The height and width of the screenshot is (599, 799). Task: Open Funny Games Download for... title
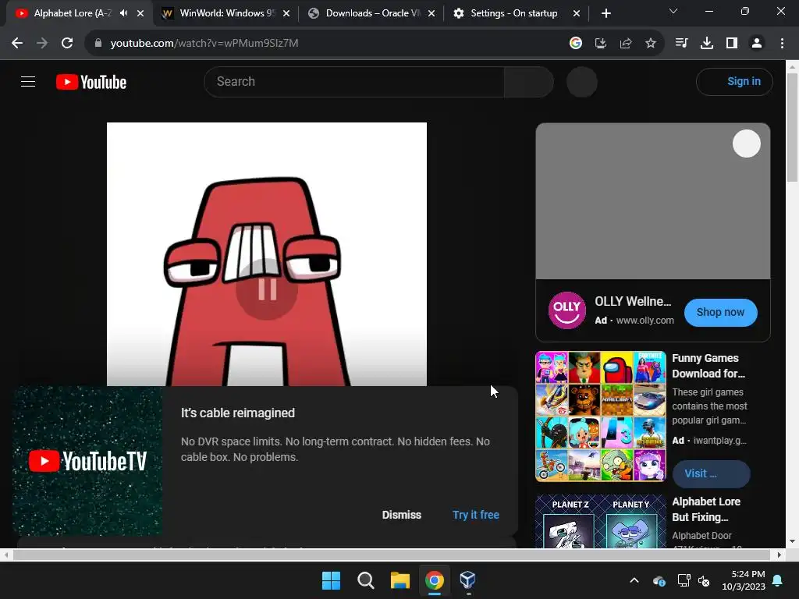tap(708, 366)
